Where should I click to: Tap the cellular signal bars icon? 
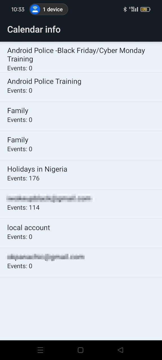point(136,10)
